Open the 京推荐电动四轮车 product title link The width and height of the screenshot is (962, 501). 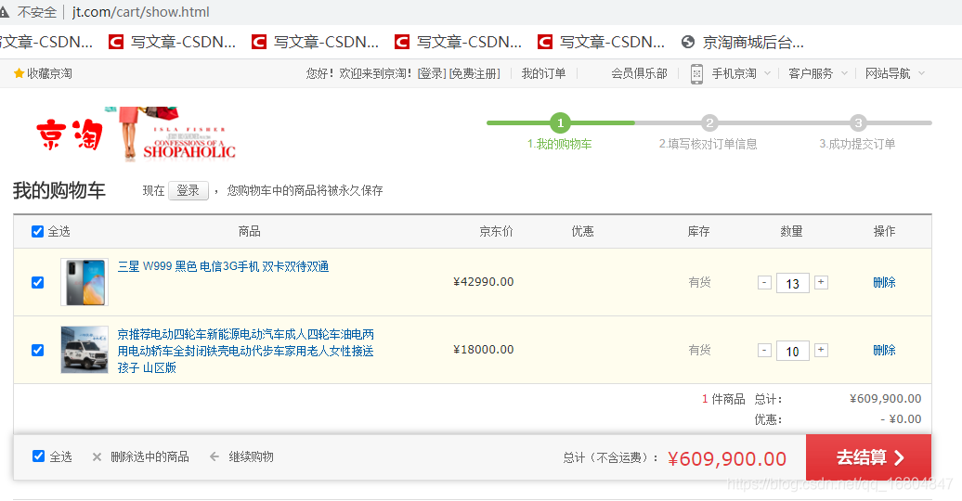pos(245,351)
